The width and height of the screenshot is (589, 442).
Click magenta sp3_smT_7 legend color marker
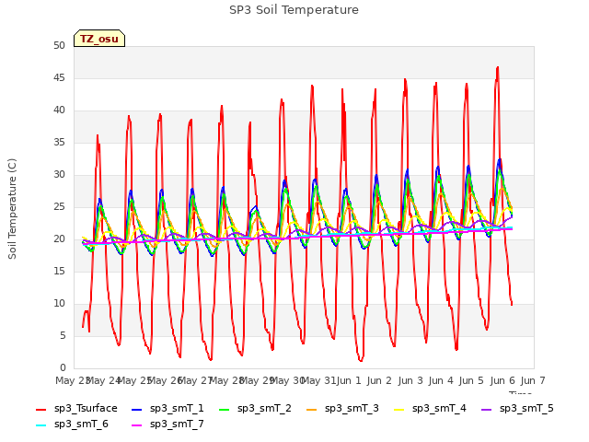click(x=137, y=425)
